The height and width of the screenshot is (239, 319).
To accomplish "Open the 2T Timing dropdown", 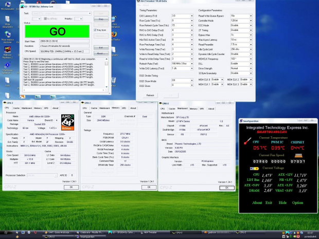I will (x=241, y=30).
